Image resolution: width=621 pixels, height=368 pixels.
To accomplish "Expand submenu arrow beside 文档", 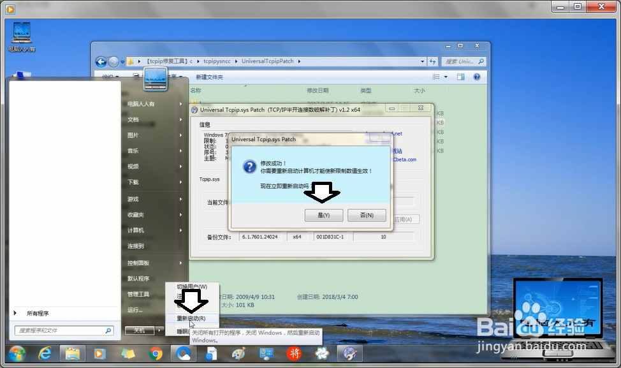I will (x=180, y=120).
